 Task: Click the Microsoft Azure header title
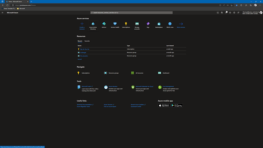click(12, 13)
